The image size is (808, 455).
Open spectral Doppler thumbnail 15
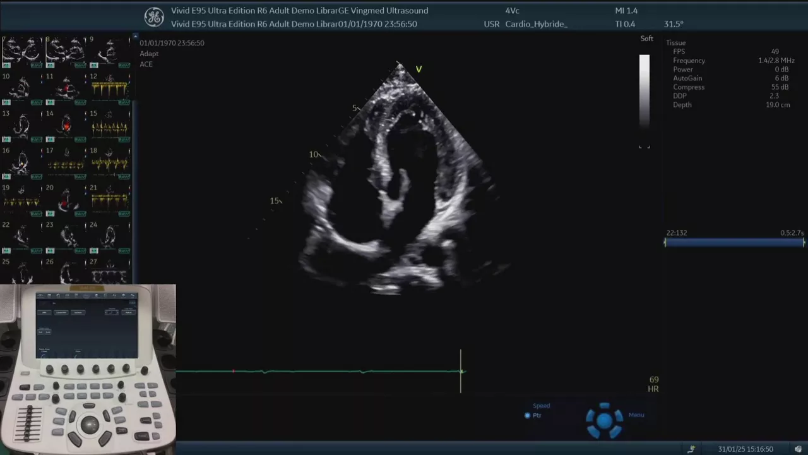pos(110,126)
